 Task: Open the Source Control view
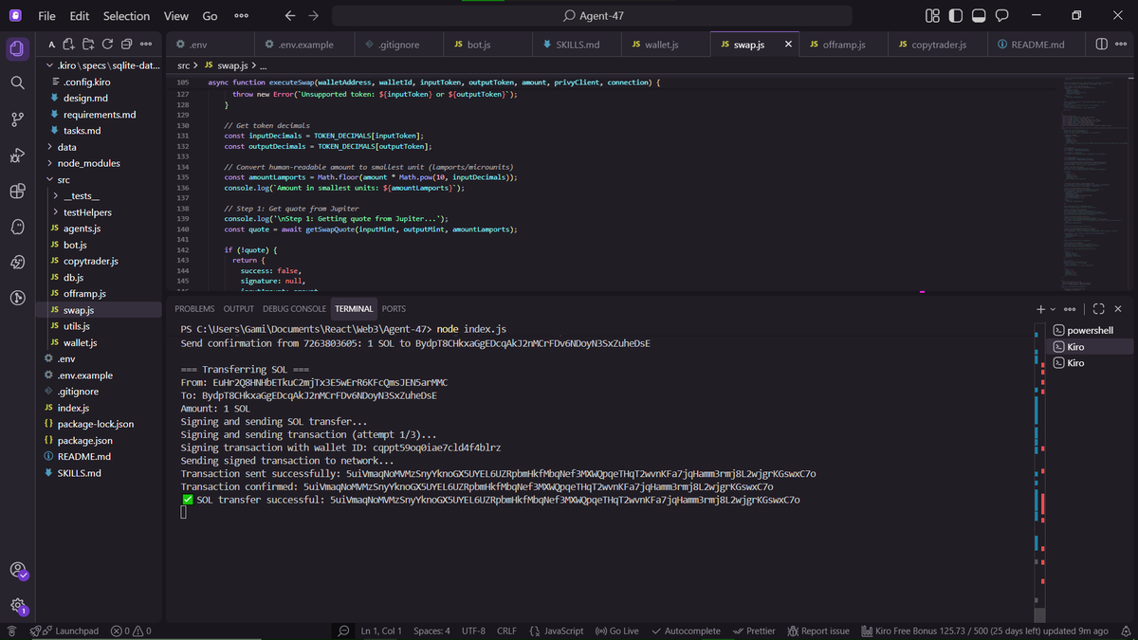pyautogui.click(x=16, y=119)
